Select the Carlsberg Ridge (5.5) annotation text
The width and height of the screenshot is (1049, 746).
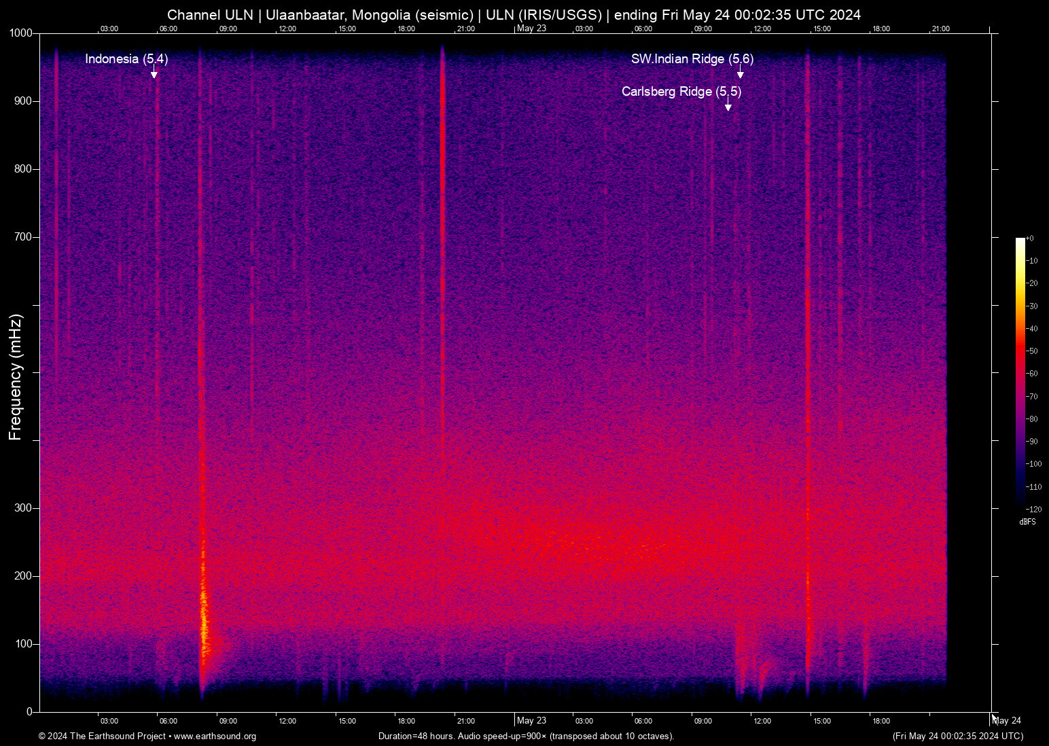pyautogui.click(x=681, y=92)
